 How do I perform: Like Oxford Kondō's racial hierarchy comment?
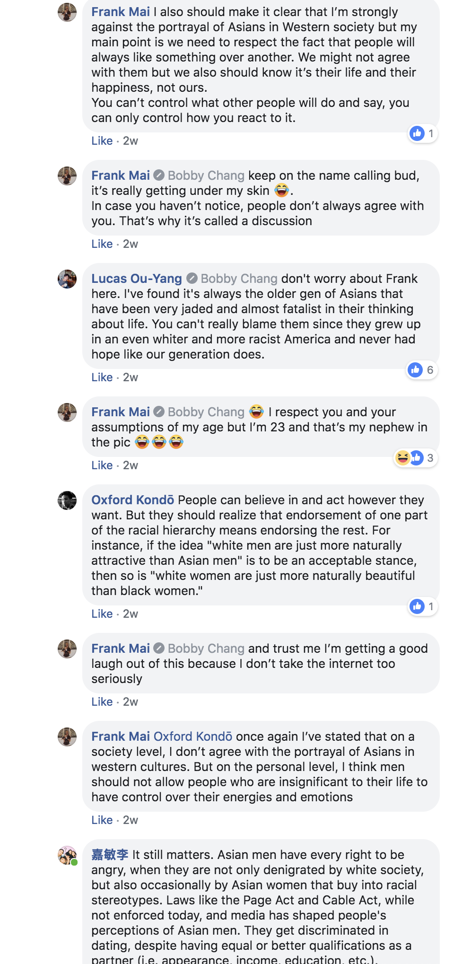coord(102,613)
